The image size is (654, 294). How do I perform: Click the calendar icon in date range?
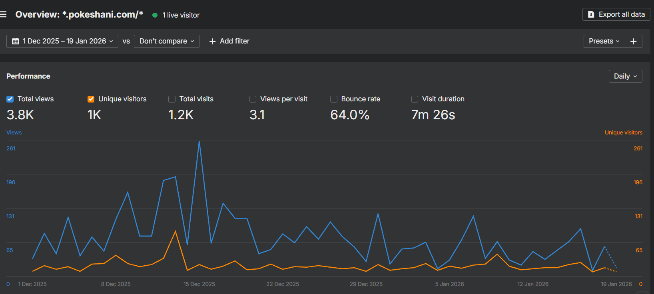coord(16,41)
